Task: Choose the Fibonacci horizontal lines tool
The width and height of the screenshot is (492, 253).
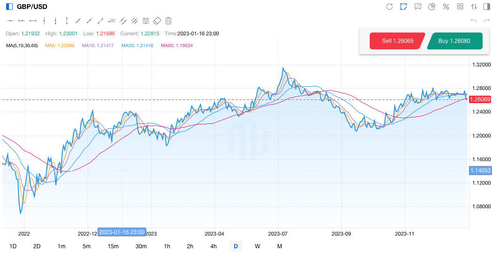Action: pos(146,21)
